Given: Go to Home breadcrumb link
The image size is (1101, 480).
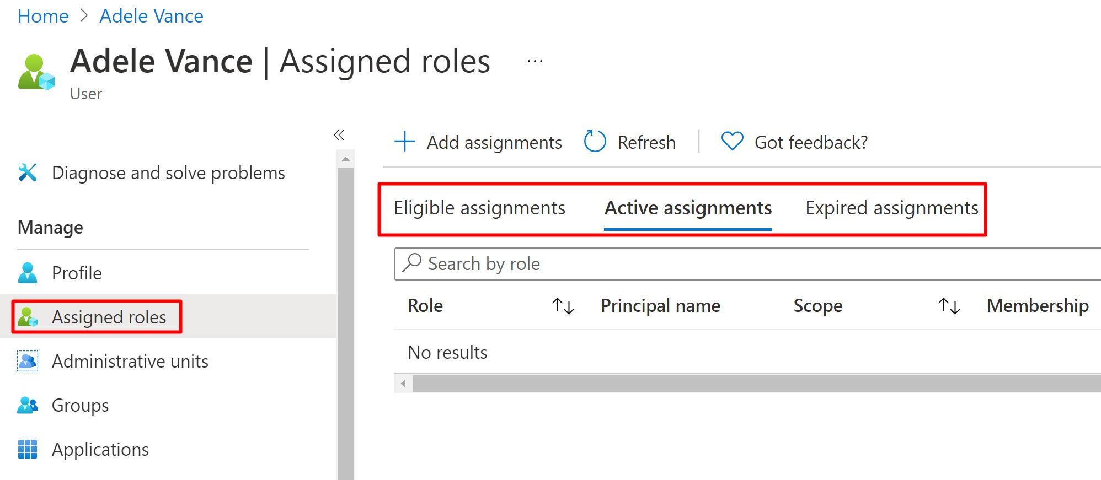Looking at the screenshot, I should 43,16.
